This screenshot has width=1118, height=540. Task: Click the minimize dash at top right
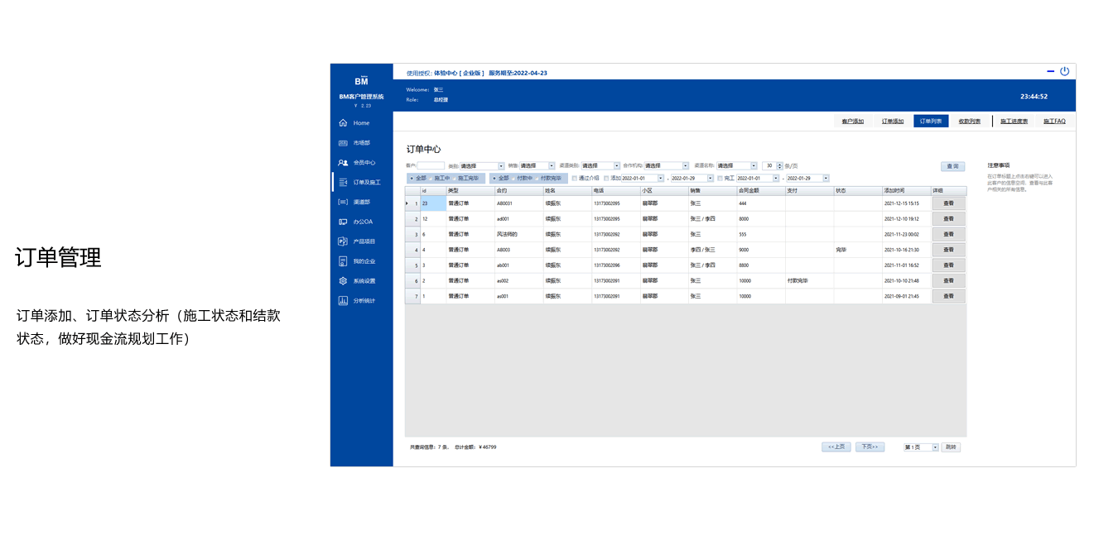pos(1050,72)
